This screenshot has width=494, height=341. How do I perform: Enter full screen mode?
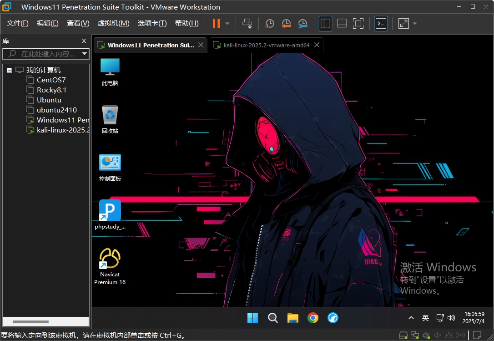pos(358,23)
